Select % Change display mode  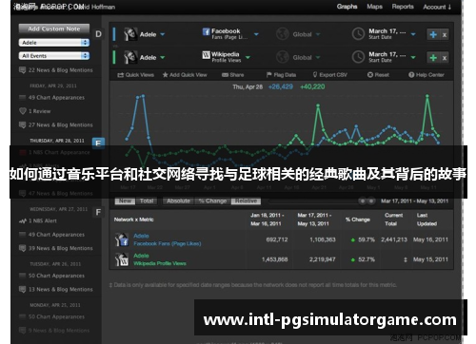tap(212, 201)
